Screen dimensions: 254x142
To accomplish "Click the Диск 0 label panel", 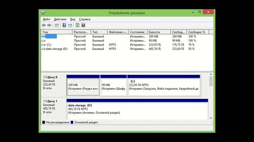I will [x=54, y=85].
